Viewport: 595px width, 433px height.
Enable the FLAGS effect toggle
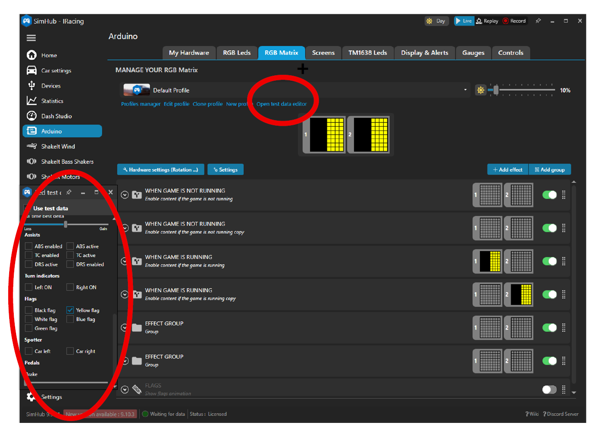pyautogui.click(x=549, y=389)
